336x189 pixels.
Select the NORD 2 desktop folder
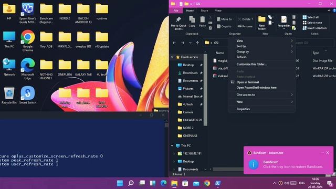65,11
